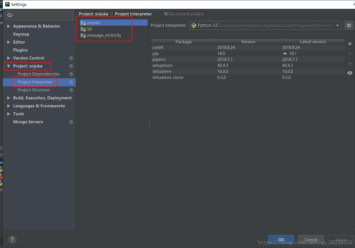Expand the Tools section
The image size is (355, 248).
9,114
